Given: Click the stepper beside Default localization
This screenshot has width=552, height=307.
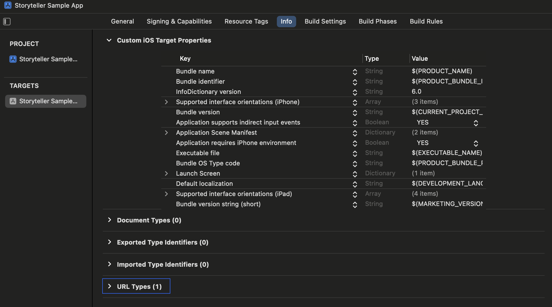Looking at the screenshot, I should [x=355, y=184].
